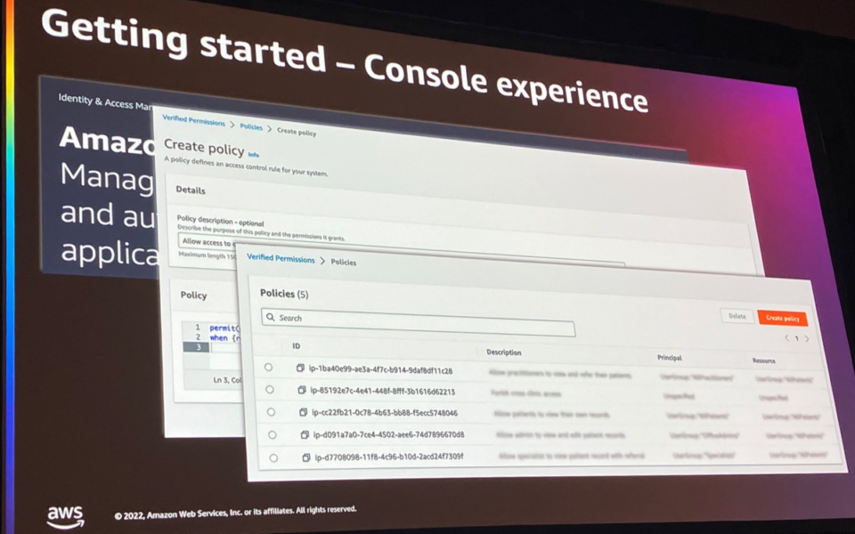Click the Resource column header
The width and height of the screenshot is (855, 534).
click(x=764, y=360)
